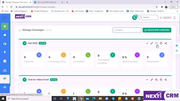Click the address bar URL
Screen dimensions: 180x101
click(x=37, y=7)
